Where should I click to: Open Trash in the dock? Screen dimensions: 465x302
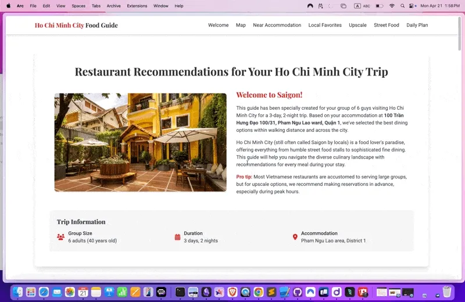(x=447, y=292)
